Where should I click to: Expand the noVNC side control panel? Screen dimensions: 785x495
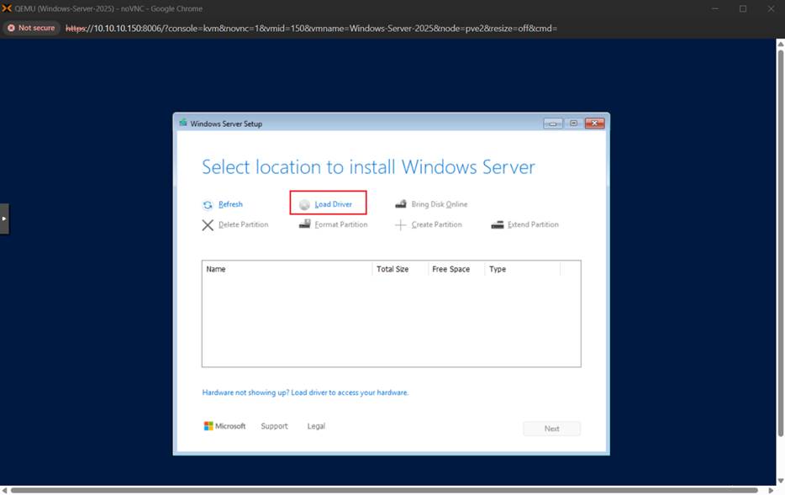click(x=4, y=218)
